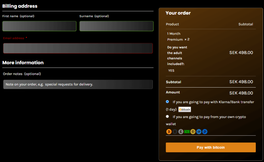The height and width of the screenshot is (162, 264).
Task: Click the Order notes text box
Action: (x=78, y=84)
